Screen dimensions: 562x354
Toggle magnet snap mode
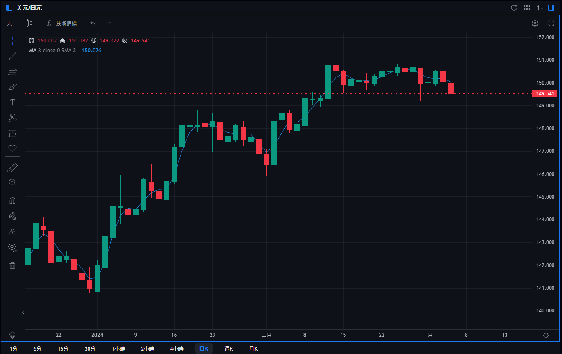12,201
